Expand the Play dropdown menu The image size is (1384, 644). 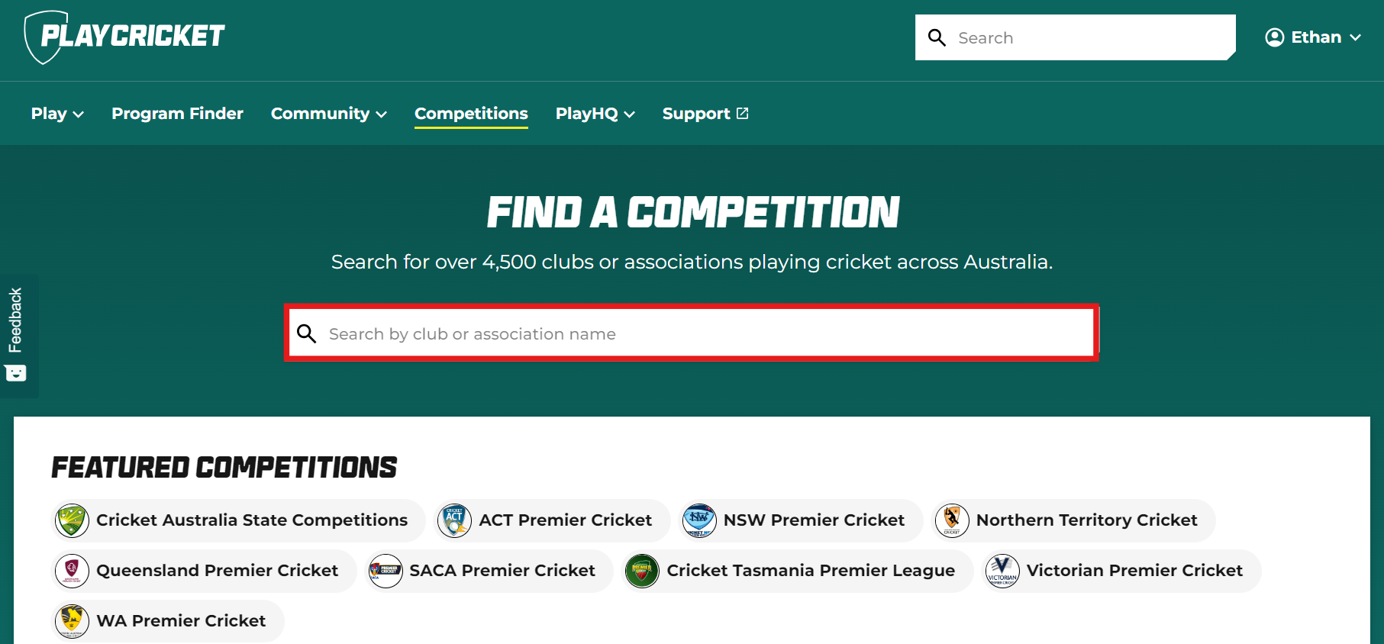57,114
